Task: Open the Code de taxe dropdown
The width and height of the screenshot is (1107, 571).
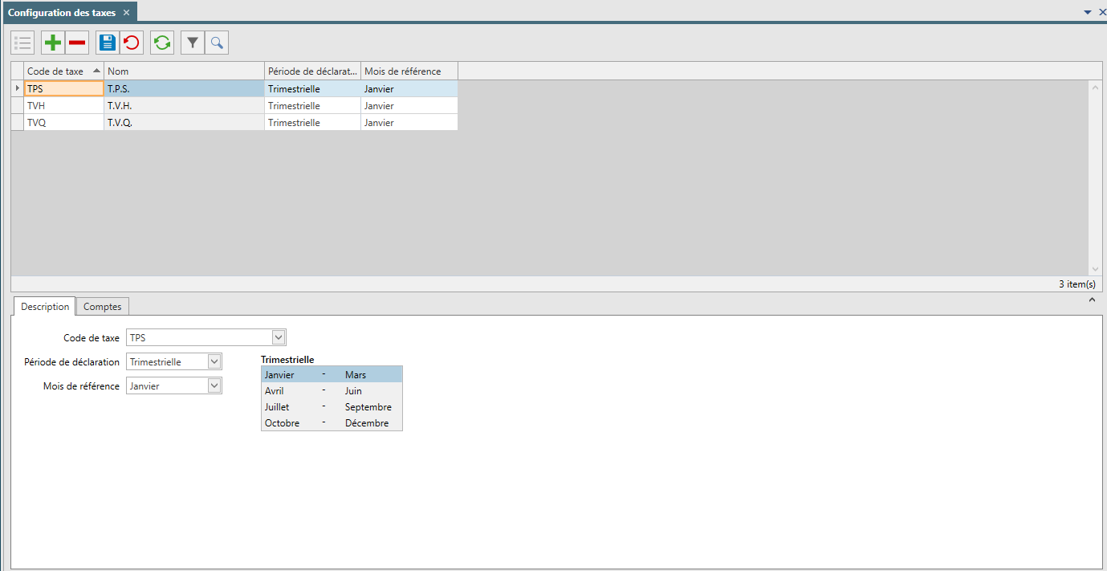Action: [279, 337]
